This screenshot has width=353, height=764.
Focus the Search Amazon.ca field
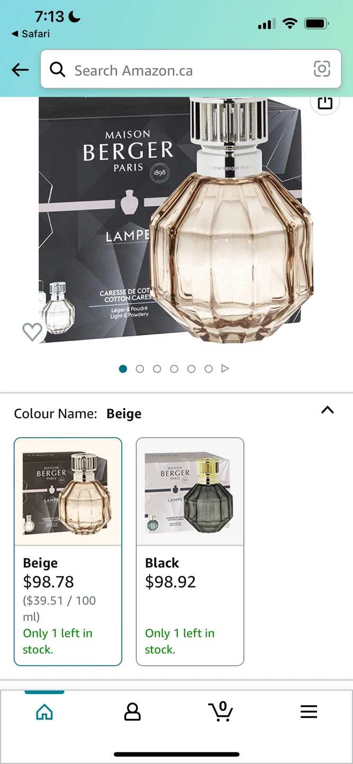point(191,69)
